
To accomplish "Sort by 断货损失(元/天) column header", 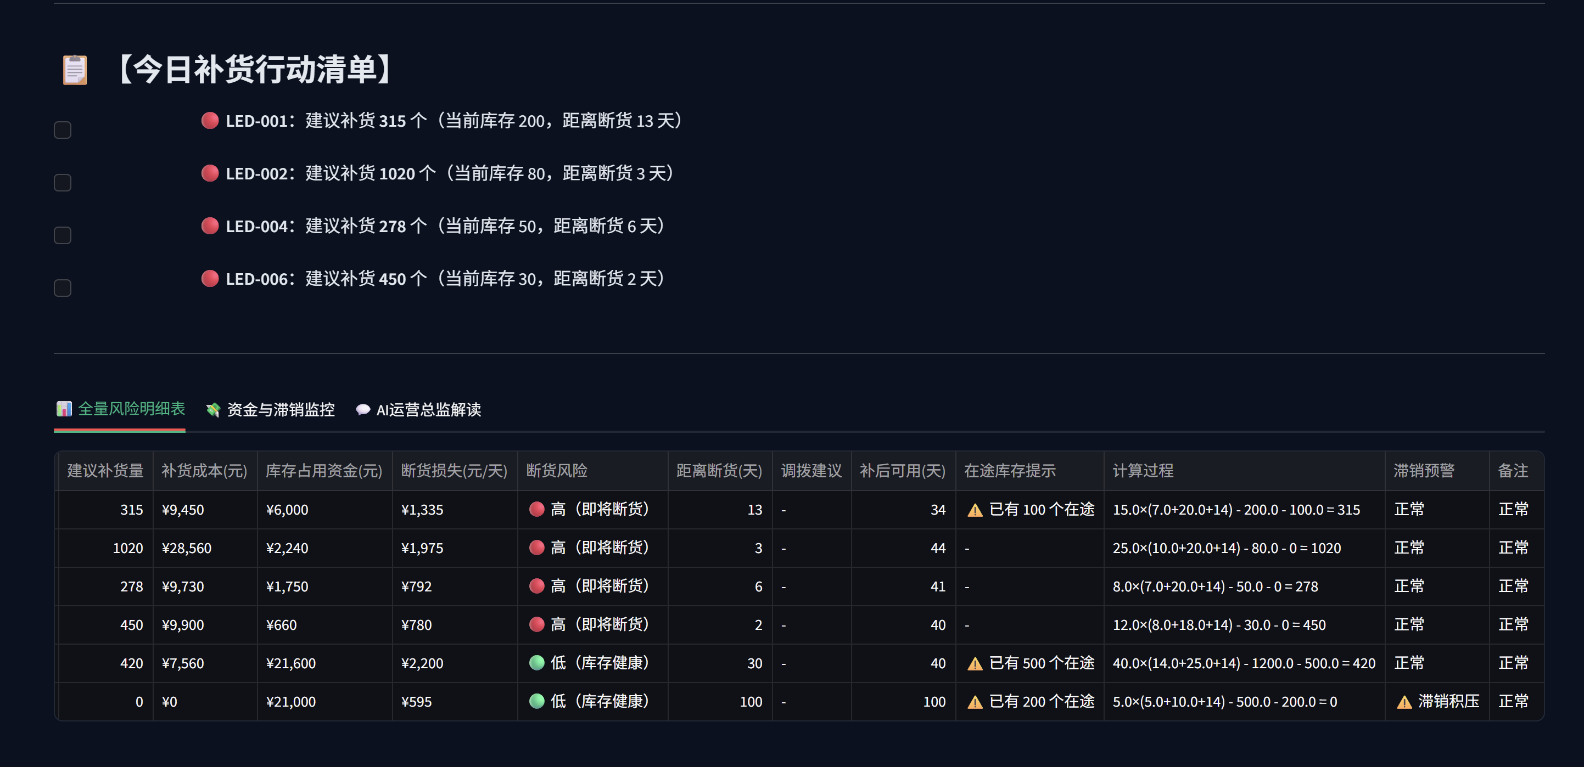I will [455, 471].
